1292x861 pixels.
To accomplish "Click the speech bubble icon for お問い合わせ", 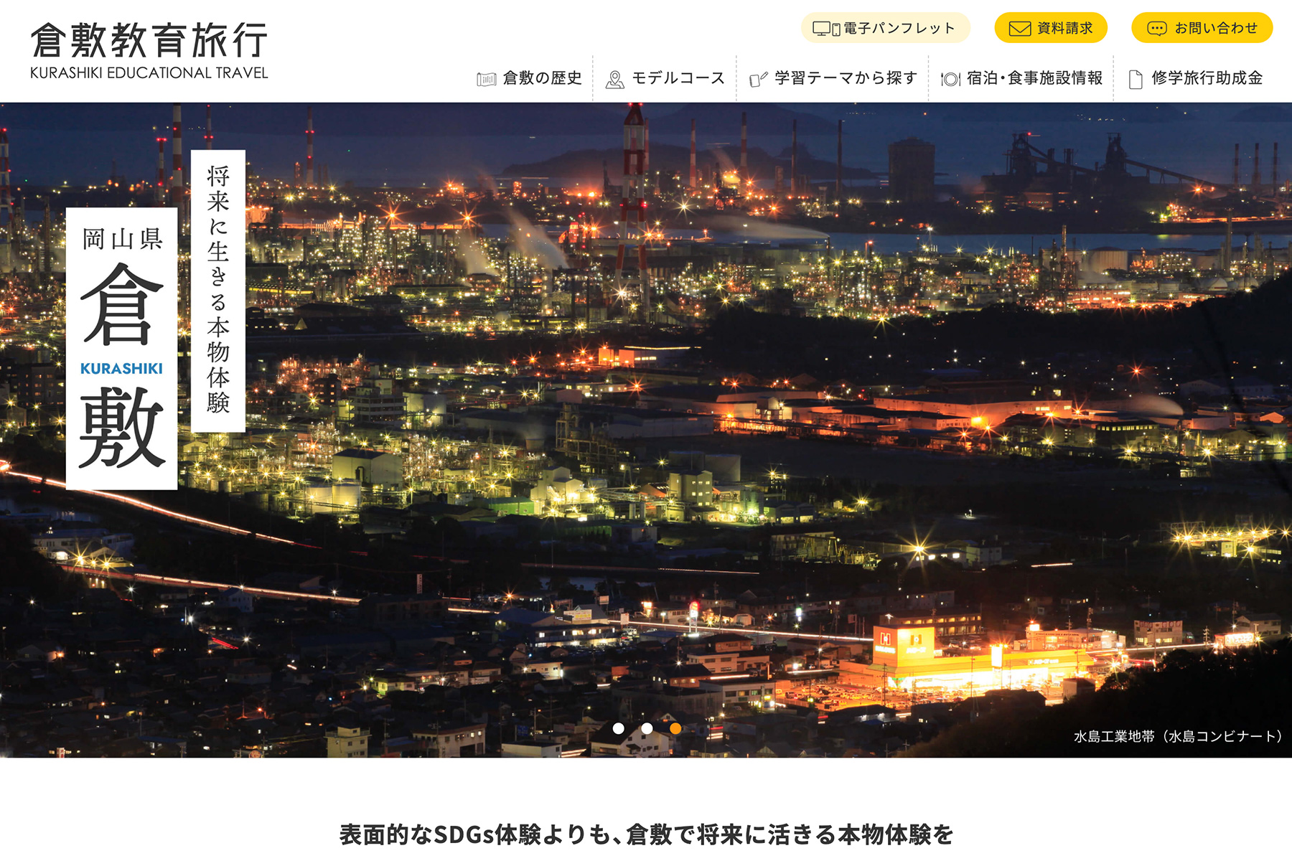I will click(1156, 28).
